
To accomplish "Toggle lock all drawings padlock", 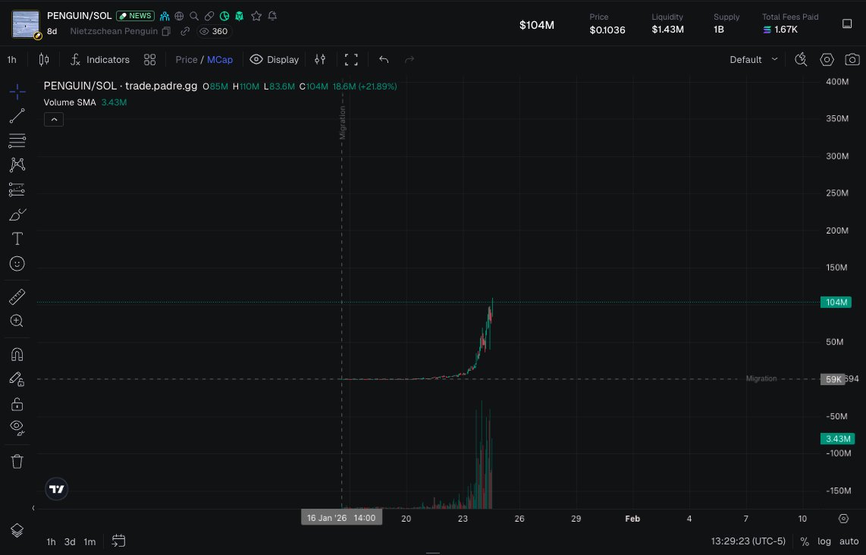I will click(17, 403).
